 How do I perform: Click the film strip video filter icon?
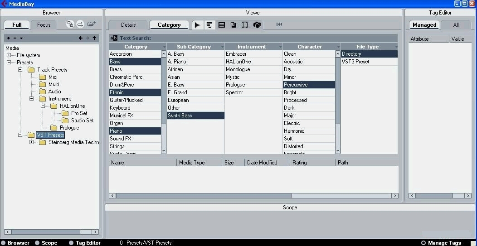[245, 25]
